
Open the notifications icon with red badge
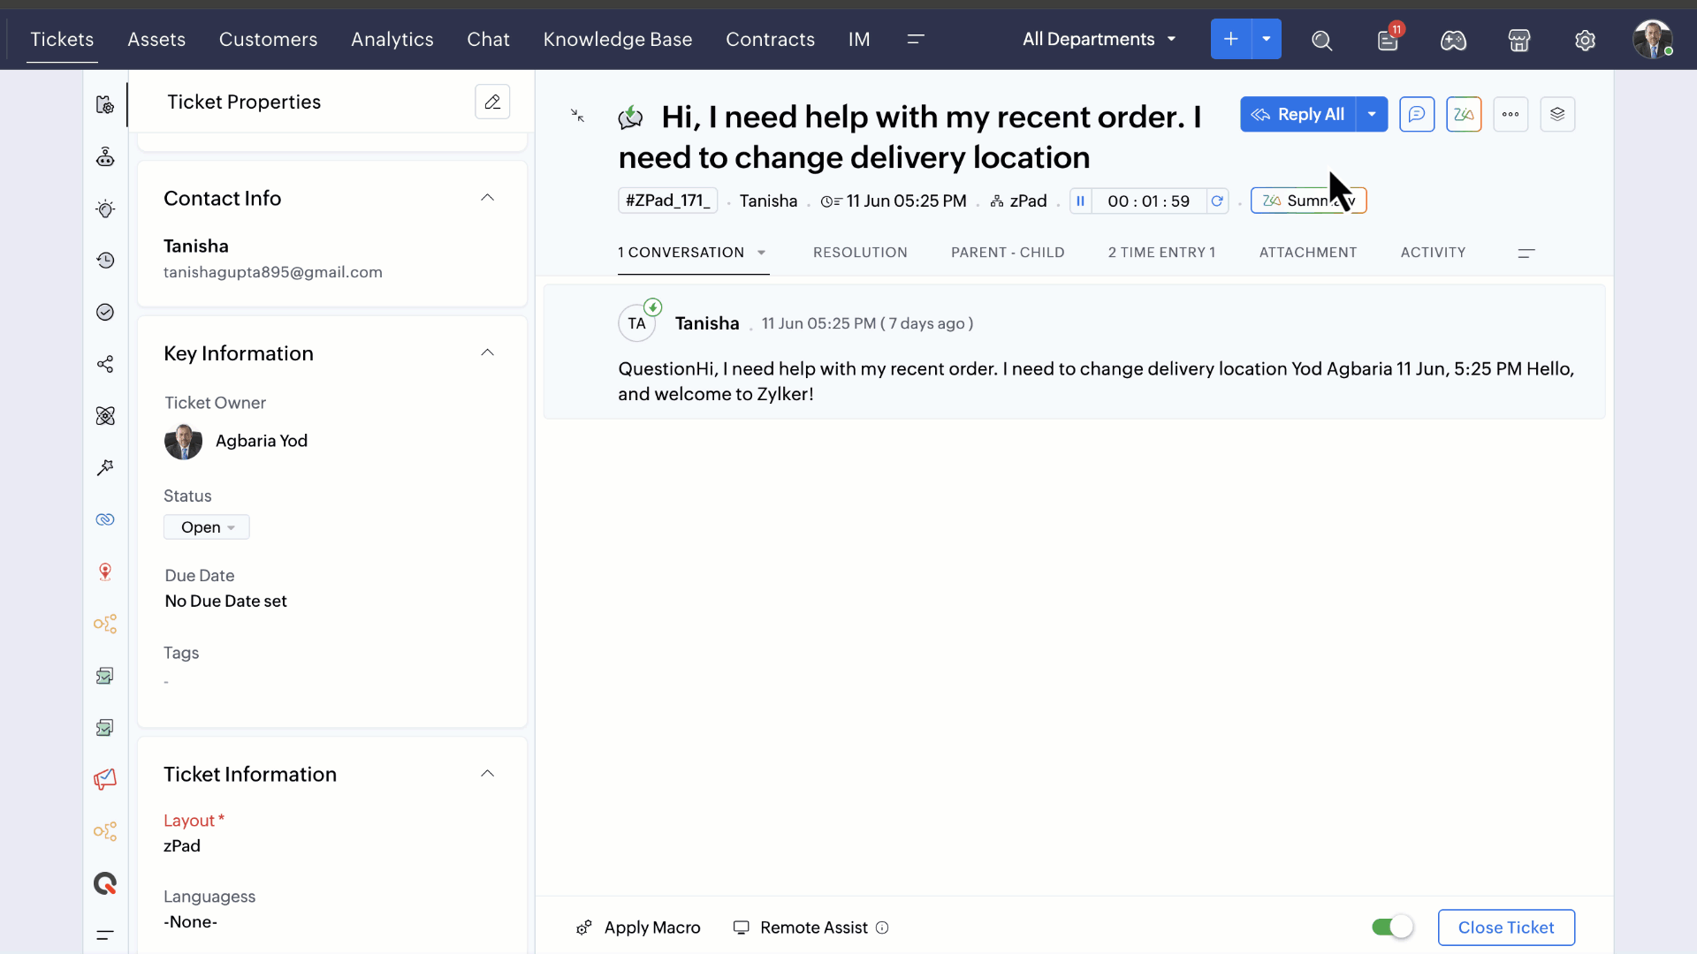[x=1388, y=40]
